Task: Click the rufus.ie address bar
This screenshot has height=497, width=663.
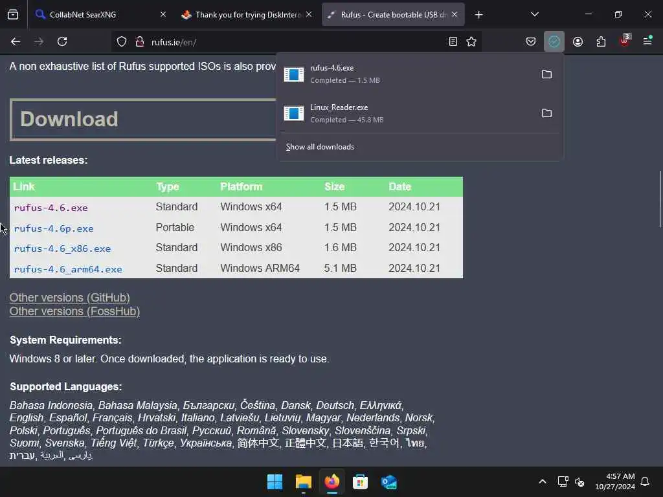Action: click(x=296, y=42)
